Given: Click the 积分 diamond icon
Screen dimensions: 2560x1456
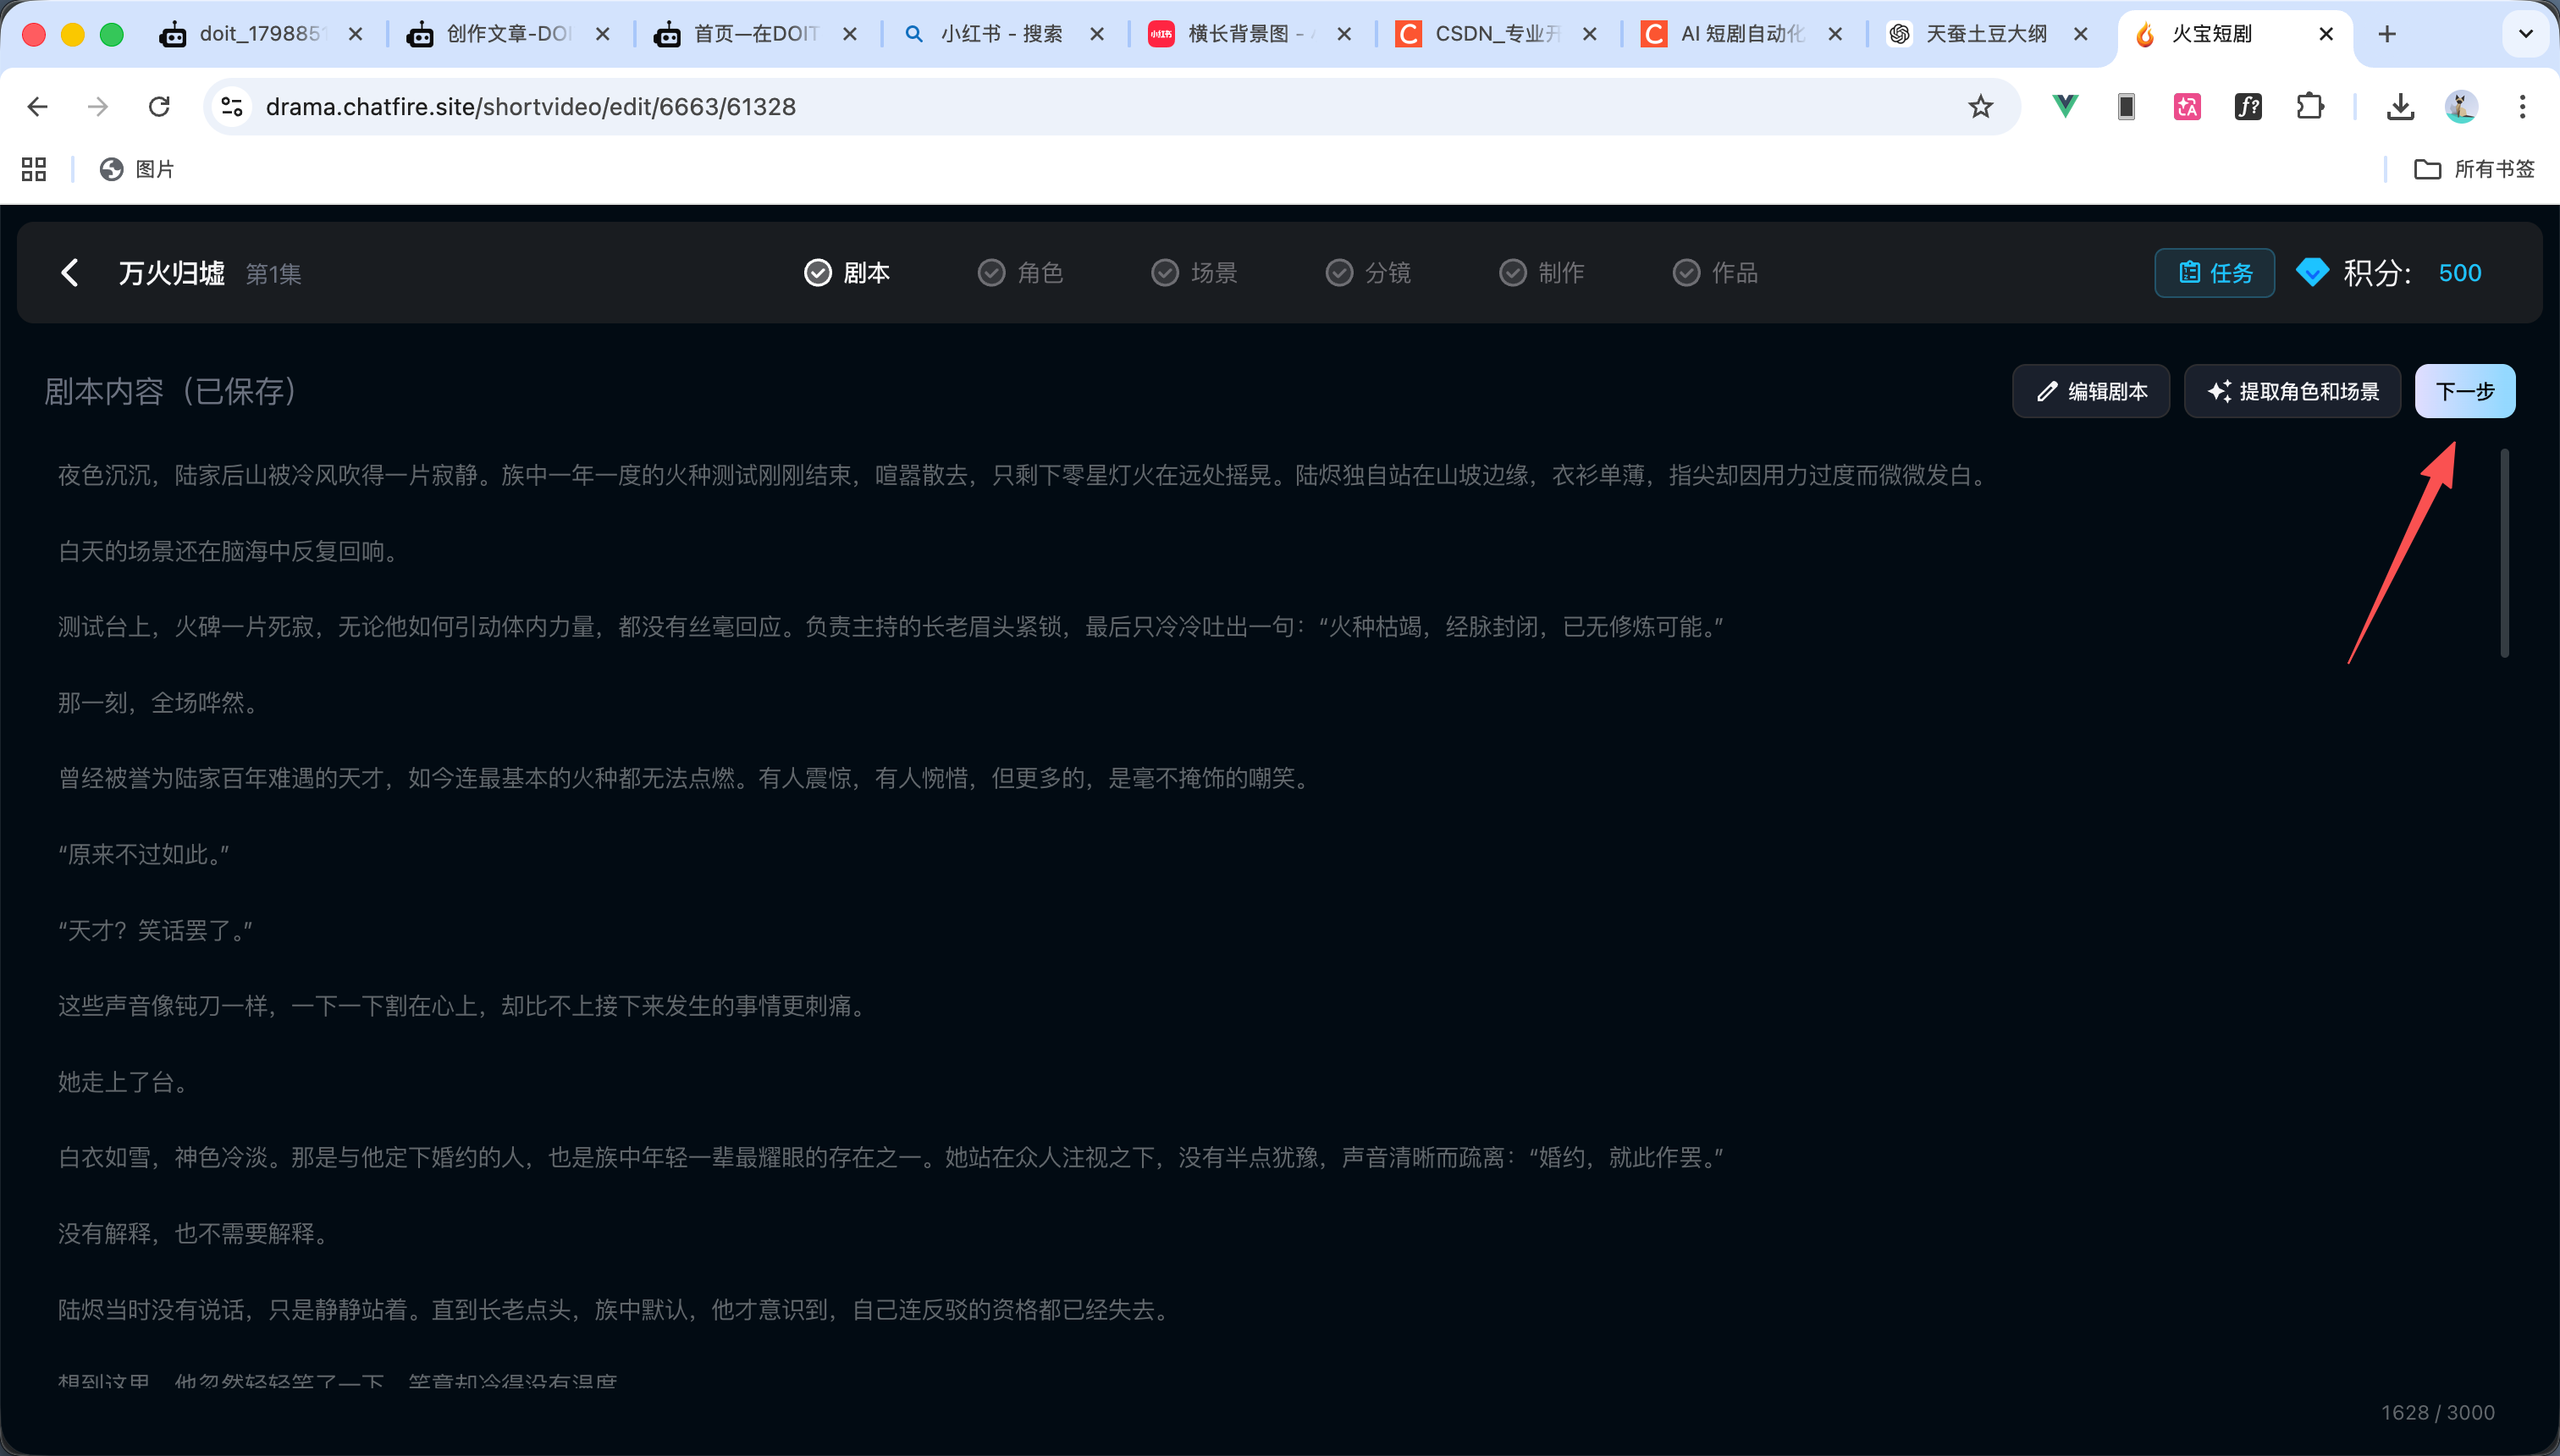Looking at the screenshot, I should click(2311, 272).
